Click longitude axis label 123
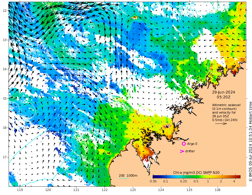The height and width of the screenshot is (195, 252). pos(133,190)
